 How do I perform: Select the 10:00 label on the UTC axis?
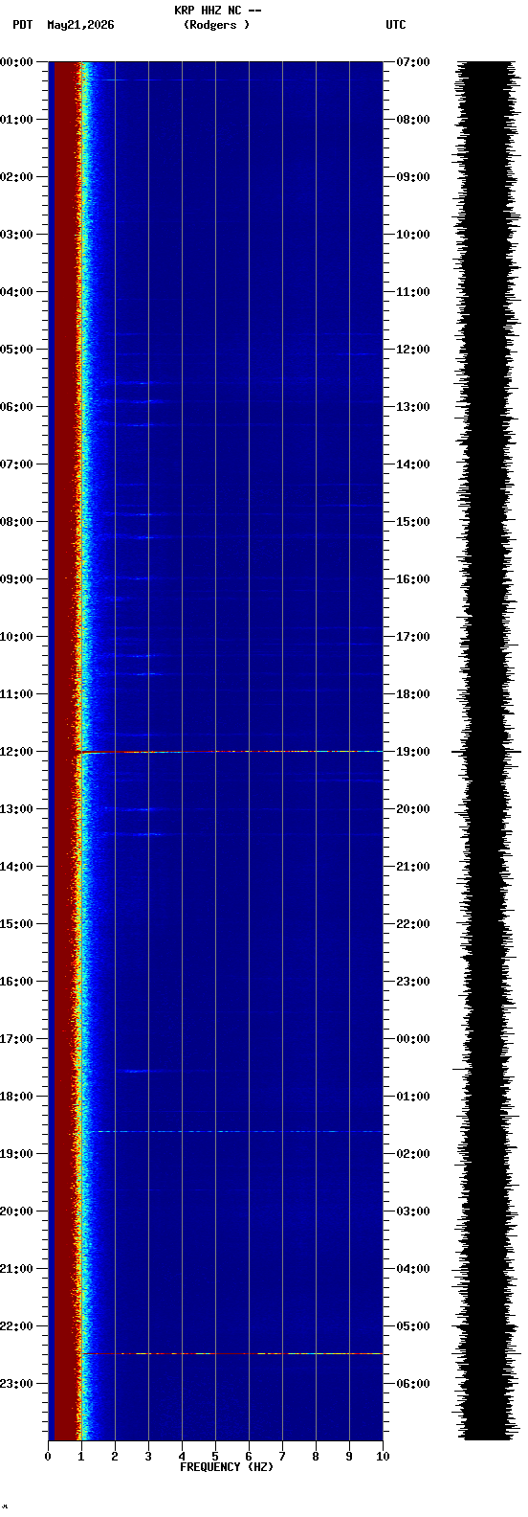coord(413,235)
